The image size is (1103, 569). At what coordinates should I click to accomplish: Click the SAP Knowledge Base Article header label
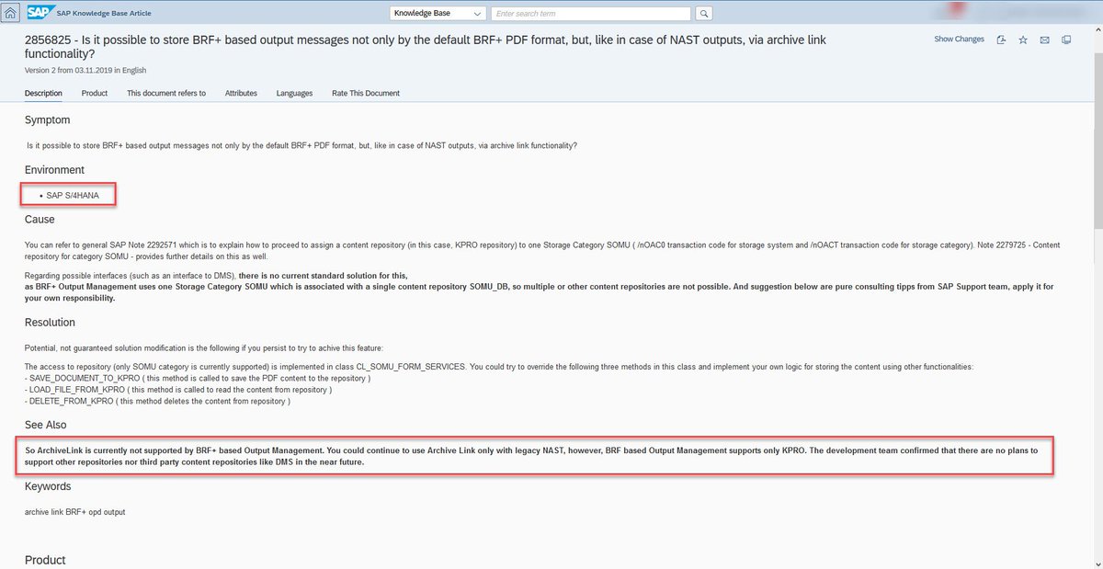[x=106, y=12]
